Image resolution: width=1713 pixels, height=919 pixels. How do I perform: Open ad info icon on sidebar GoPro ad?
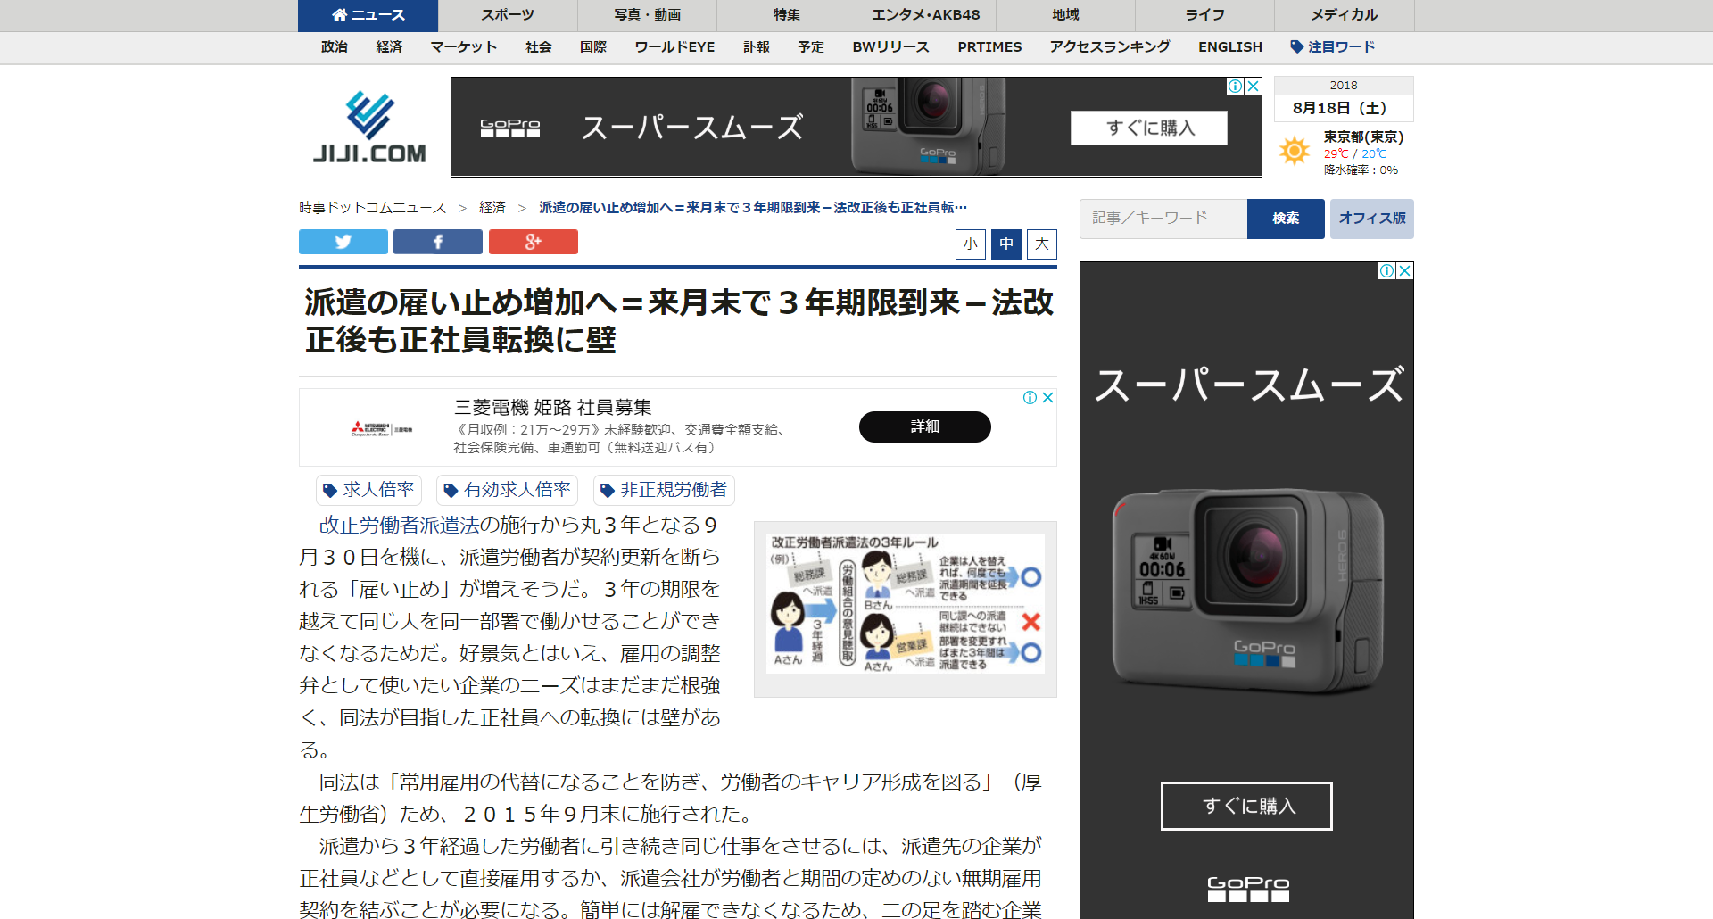click(1387, 271)
